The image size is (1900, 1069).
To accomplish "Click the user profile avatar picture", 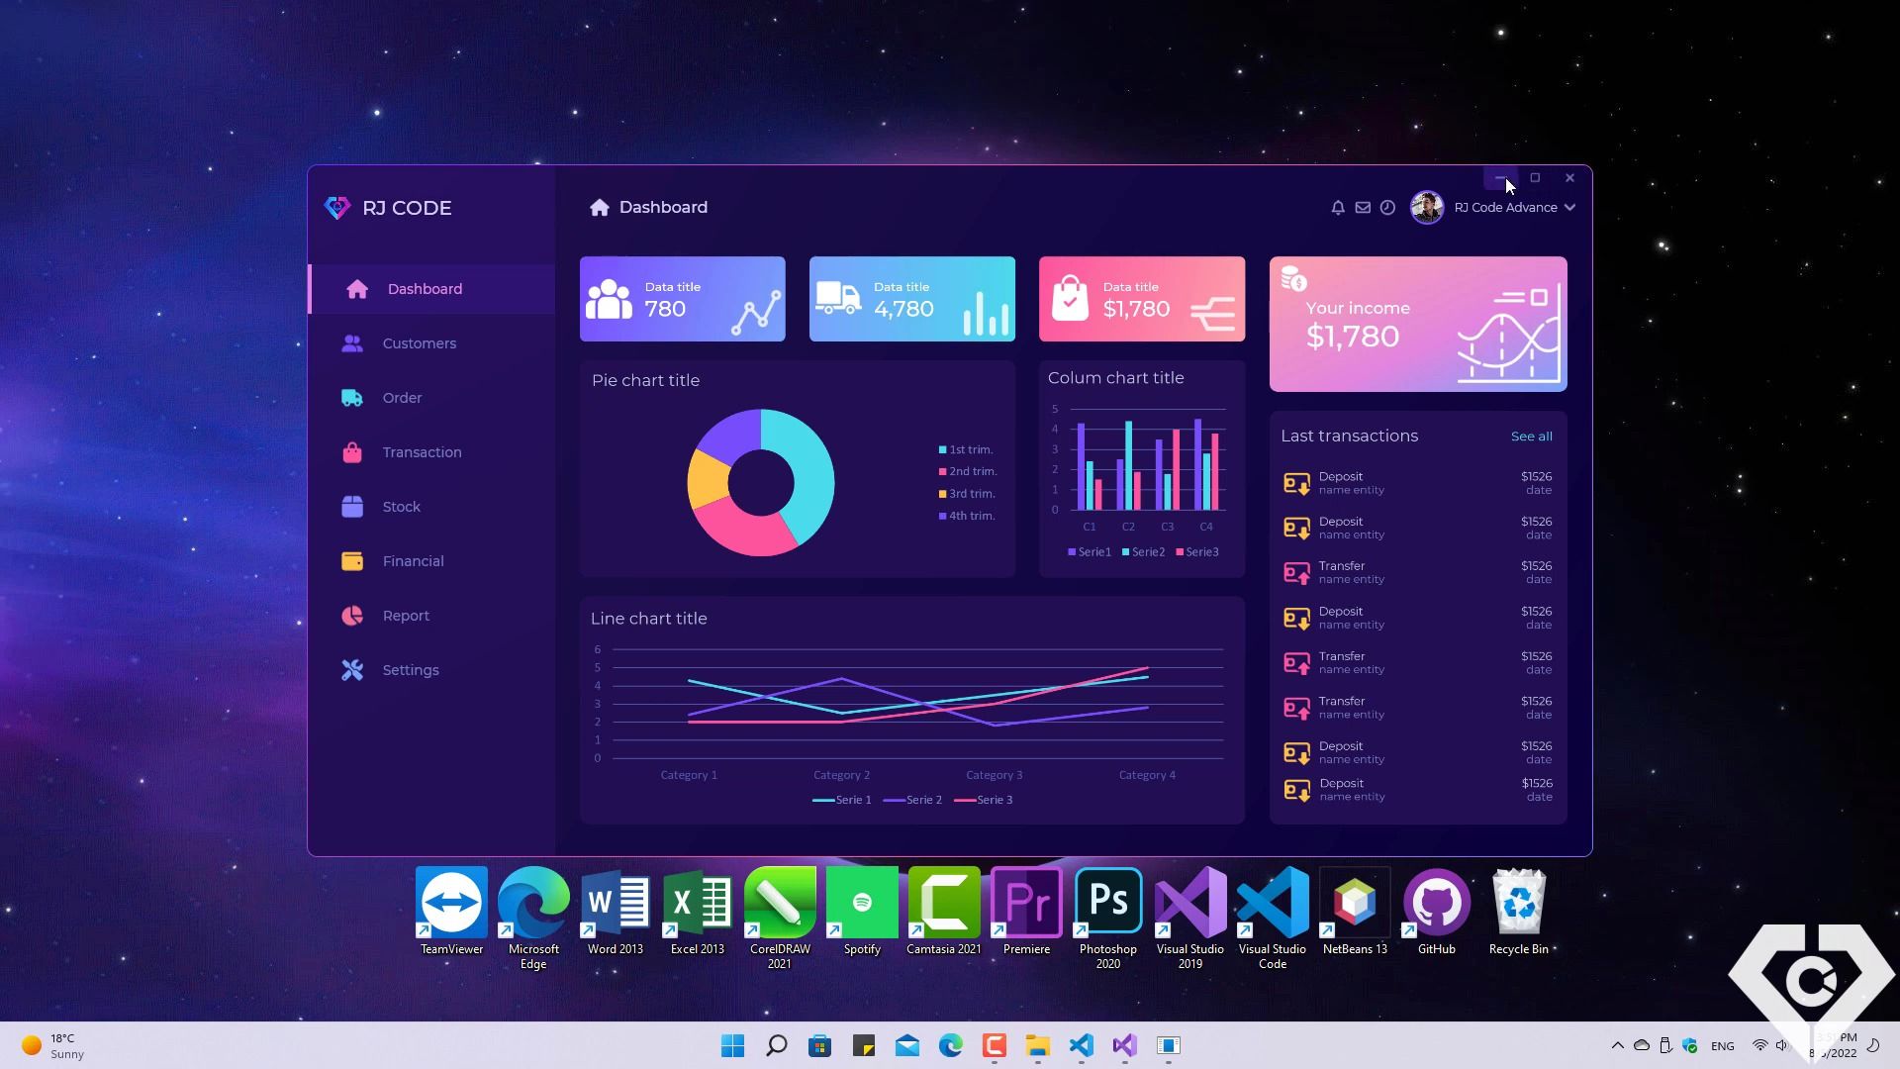I will click(1426, 208).
